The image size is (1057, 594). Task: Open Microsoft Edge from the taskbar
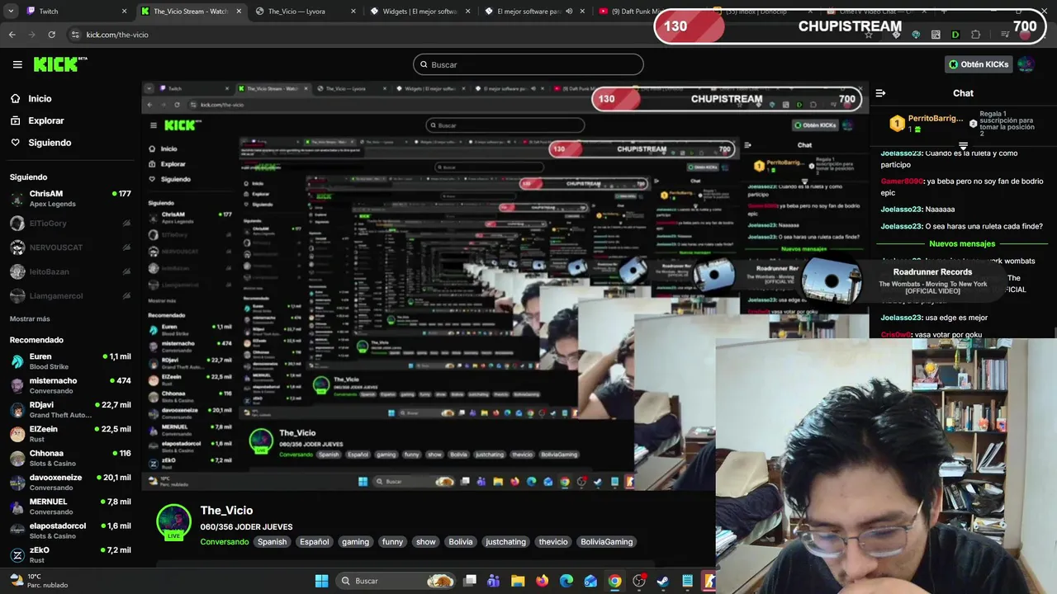click(566, 581)
